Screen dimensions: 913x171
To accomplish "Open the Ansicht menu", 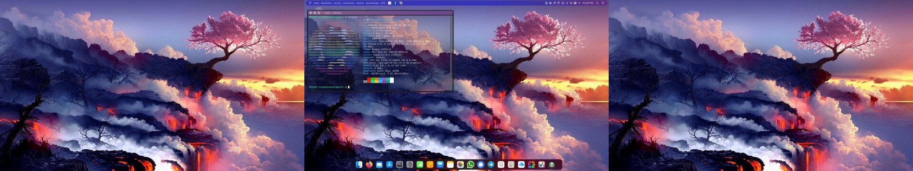I will (338, 3).
